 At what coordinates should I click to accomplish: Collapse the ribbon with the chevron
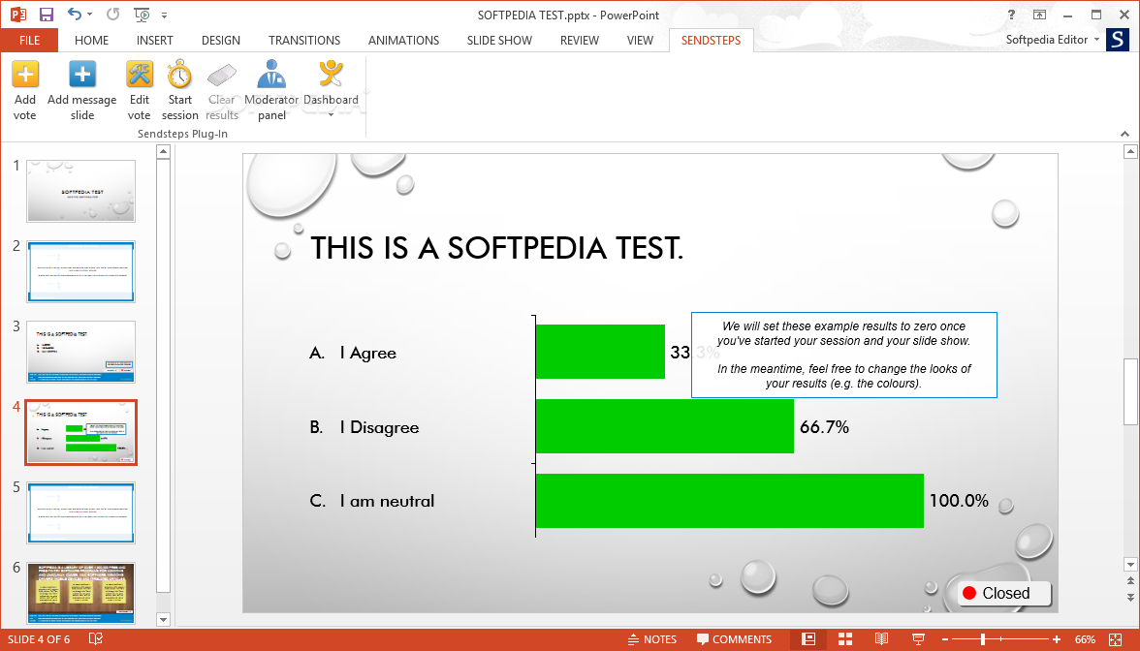point(1124,134)
